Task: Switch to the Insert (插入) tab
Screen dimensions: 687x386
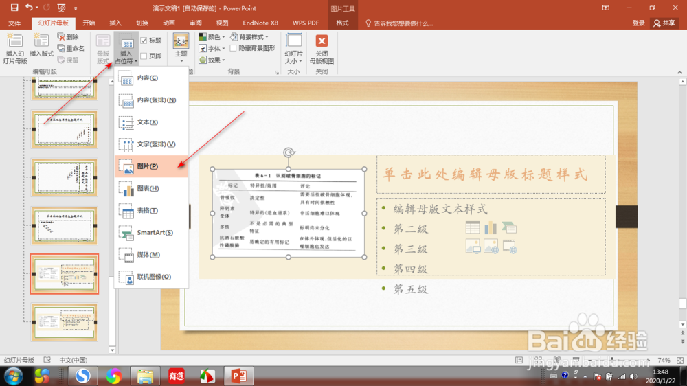Action: tap(115, 23)
